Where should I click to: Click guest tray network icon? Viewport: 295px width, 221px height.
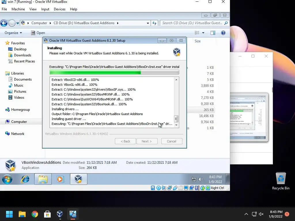pos(194,179)
